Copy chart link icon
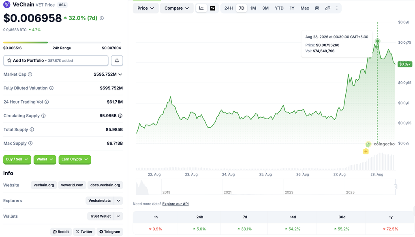Viewport: 415px width, 237px height. [327, 8]
